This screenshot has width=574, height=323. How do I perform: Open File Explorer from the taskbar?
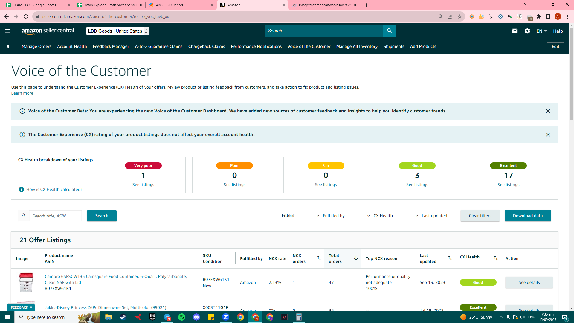[x=108, y=317]
